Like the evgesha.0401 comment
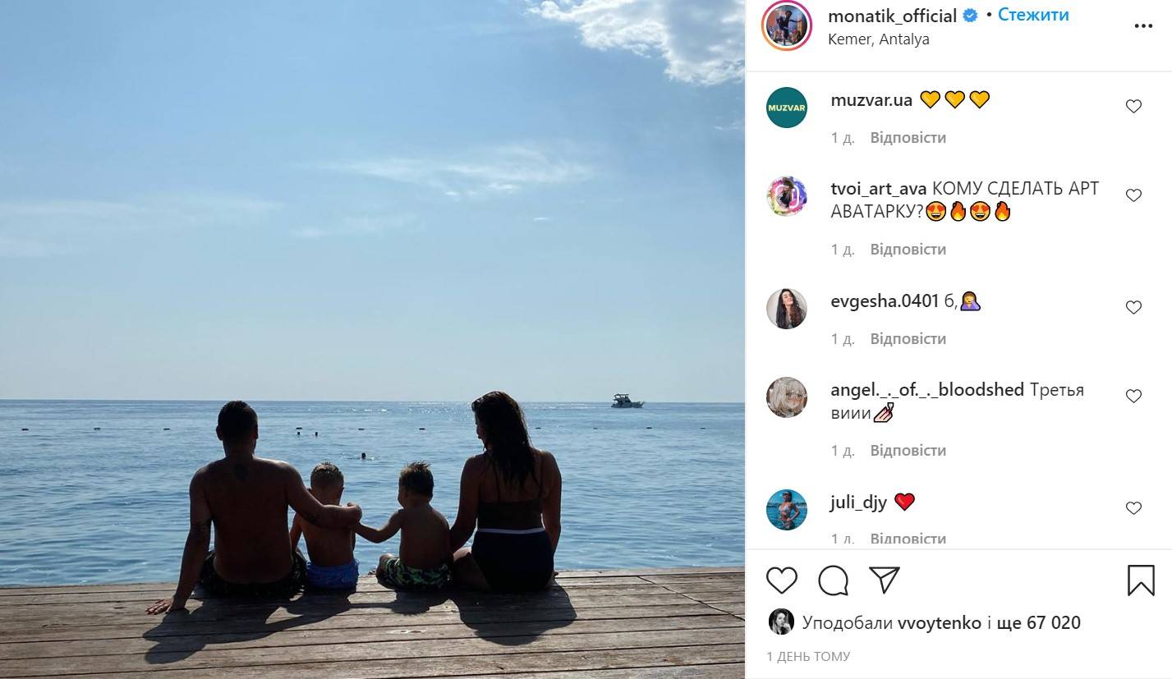Screen dimensions: 1172x679 coord(1133,308)
